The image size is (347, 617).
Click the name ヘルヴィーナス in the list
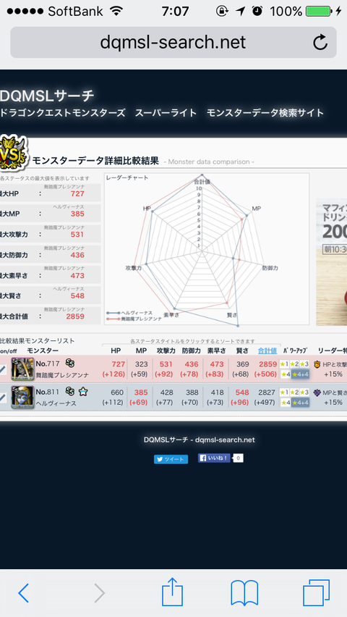click(x=56, y=403)
